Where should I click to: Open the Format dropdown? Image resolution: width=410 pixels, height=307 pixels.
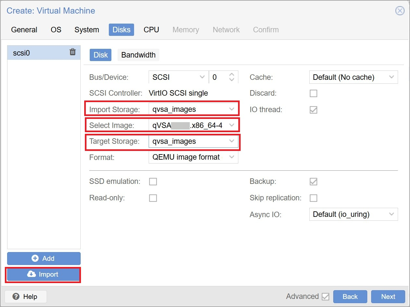(x=193, y=157)
